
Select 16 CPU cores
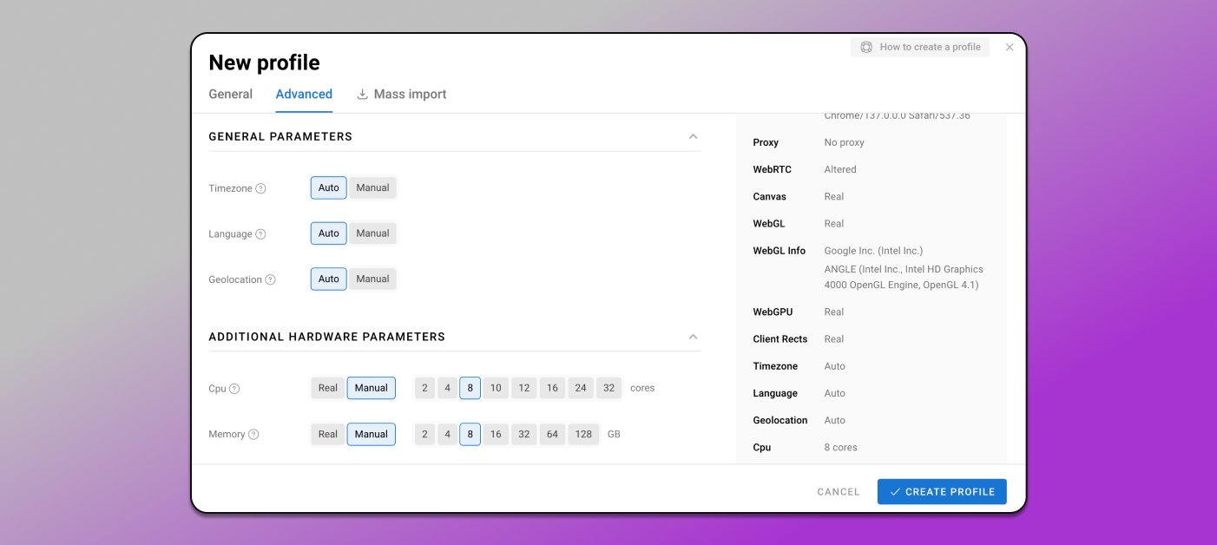(552, 388)
